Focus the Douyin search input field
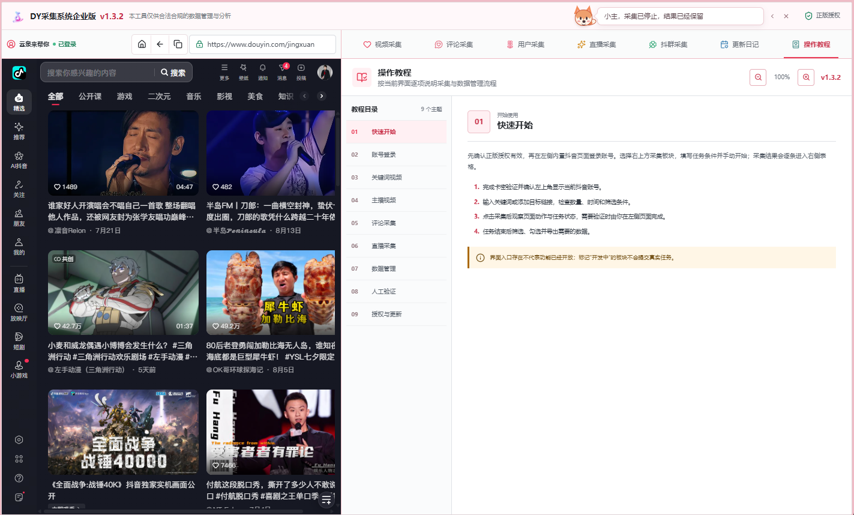This screenshot has height=515, width=854. pyautogui.click(x=98, y=73)
